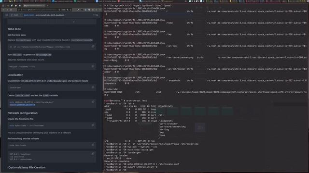This screenshot has height=173, width=309.
Task: Click 'export LANG=en_US.UTF-8' terminal line
Action: [131, 167]
